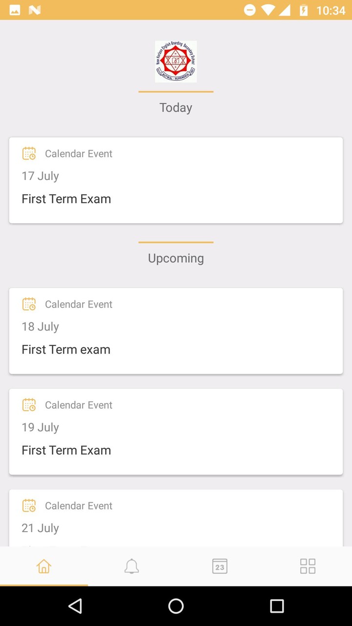The width and height of the screenshot is (352, 626).
Task: Open the Home tab icon
Action: pos(44,566)
